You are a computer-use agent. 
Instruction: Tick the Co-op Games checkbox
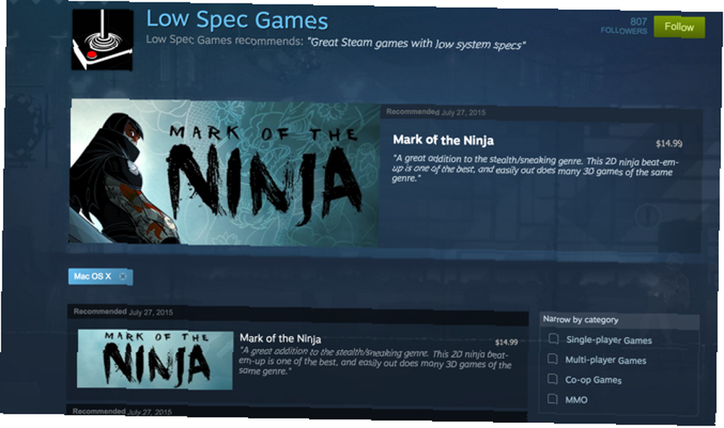(552, 379)
